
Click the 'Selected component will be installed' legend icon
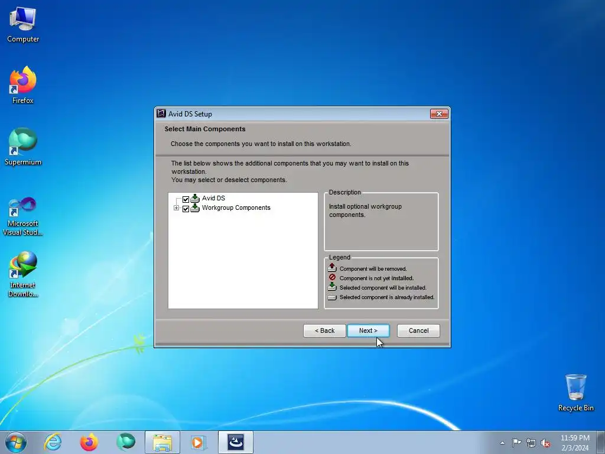(x=332, y=287)
